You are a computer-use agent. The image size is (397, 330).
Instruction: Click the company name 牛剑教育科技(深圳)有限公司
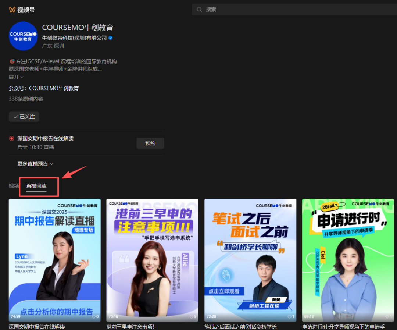tap(74, 38)
